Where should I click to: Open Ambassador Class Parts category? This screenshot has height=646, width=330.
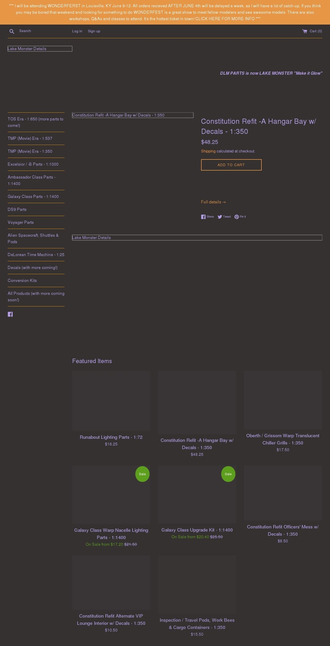[36, 180]
